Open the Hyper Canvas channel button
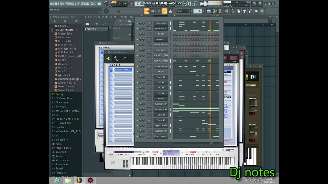Viewport: 328px width, 184px height. (161, 125)
